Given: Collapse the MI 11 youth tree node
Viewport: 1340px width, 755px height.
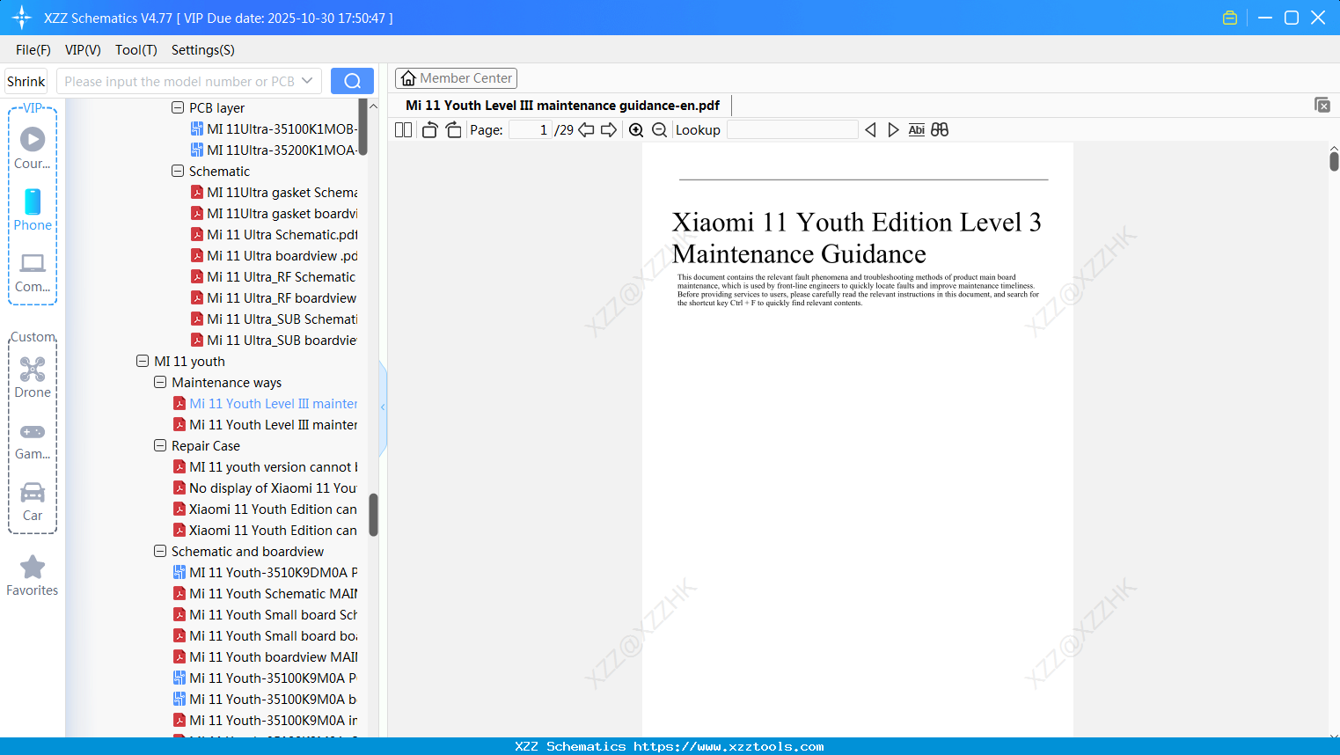Looking at the screenshot, I should [143, 361].
